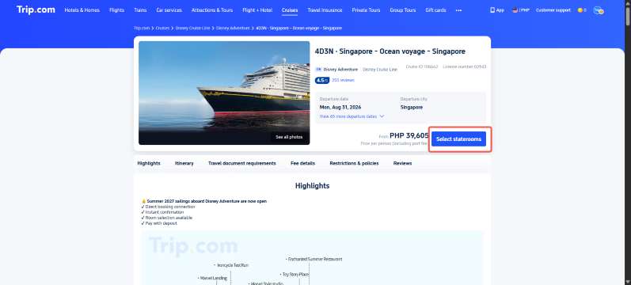This screenshot has width=631, height=285.
Task: Click the Trip.com logo
Action: [36, 10]
